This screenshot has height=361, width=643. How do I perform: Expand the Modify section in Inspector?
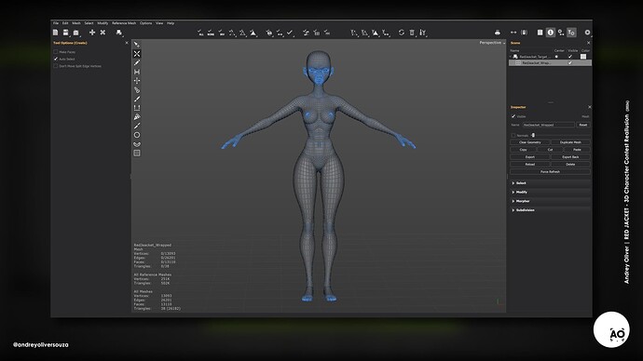(x=551, y=192)
